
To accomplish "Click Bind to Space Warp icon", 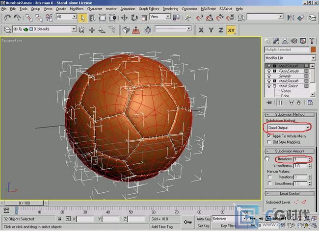I will pos(49,18).
